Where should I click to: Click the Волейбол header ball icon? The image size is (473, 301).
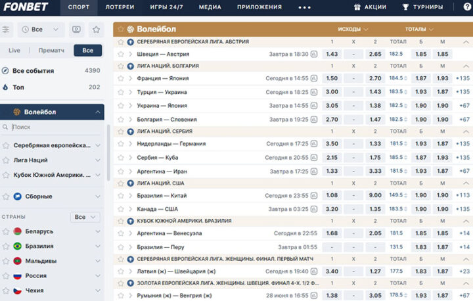(x=130, y=30)
